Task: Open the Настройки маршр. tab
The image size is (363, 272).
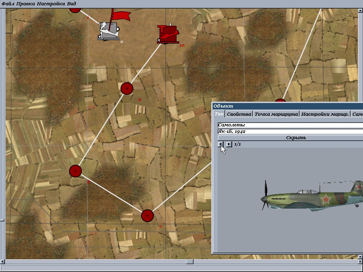Action: tap(325, 114)
